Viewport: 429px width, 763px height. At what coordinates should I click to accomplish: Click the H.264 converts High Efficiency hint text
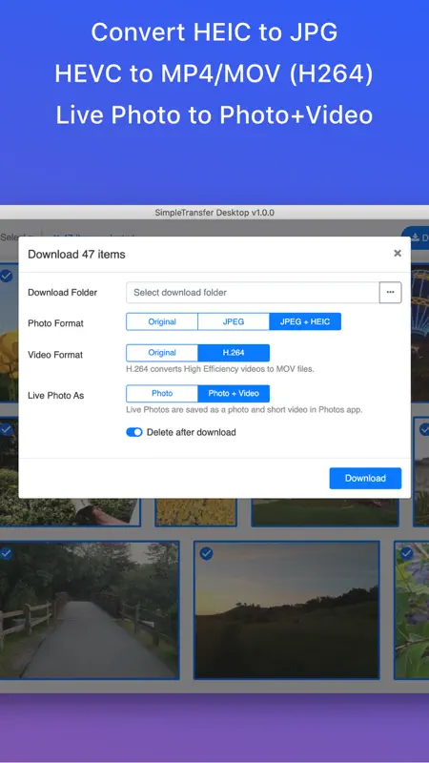pos(220,369)
